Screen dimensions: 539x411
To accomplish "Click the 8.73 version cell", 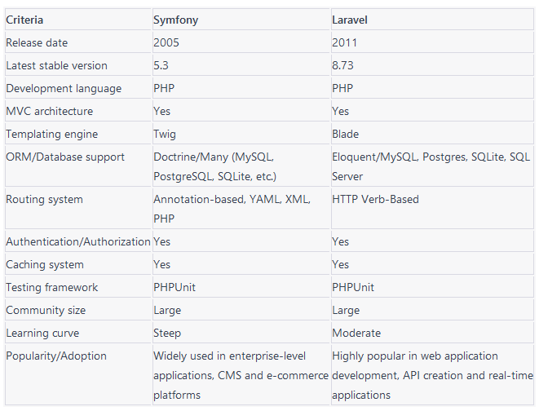I will coord(432,65).
